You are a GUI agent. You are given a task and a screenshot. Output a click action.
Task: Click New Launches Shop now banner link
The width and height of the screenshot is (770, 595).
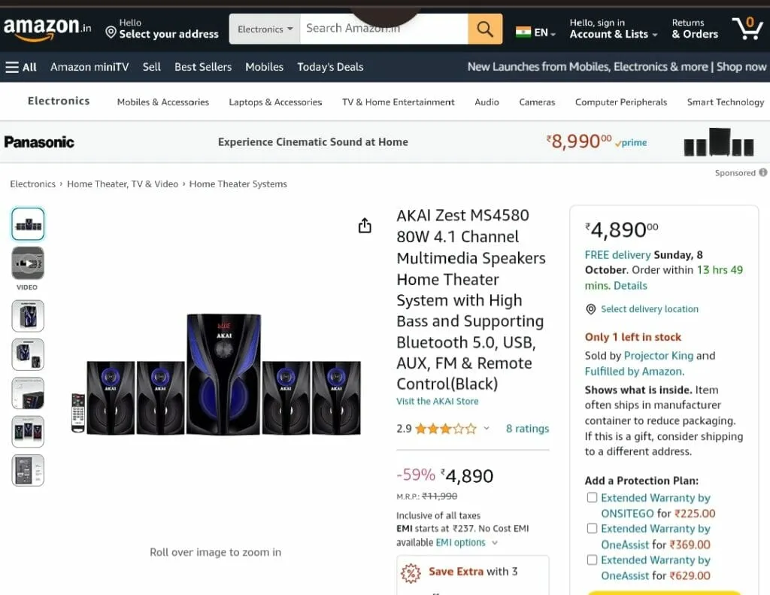(x=617, y=67)
